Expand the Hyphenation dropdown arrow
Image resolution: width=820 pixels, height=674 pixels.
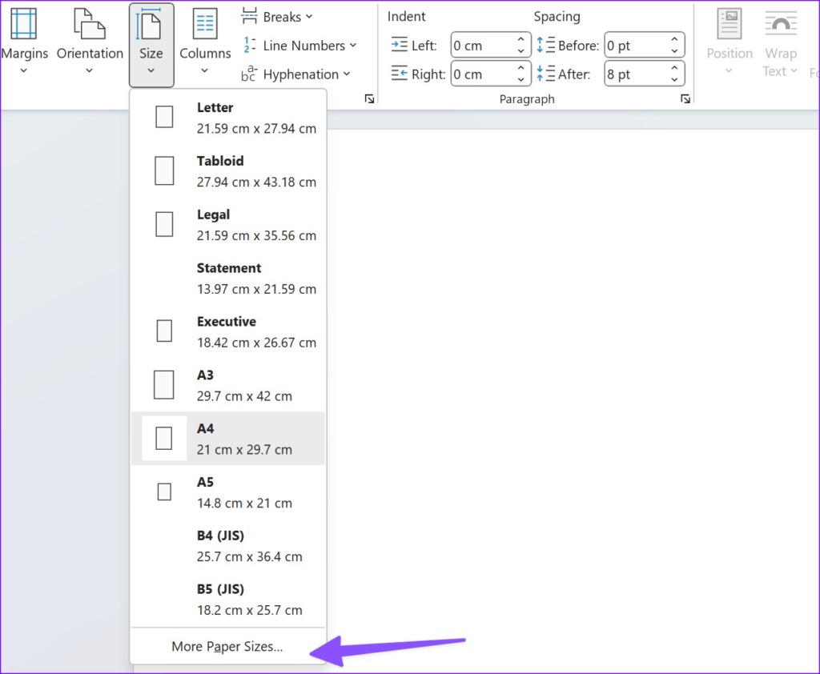click(x=347, y=74)
